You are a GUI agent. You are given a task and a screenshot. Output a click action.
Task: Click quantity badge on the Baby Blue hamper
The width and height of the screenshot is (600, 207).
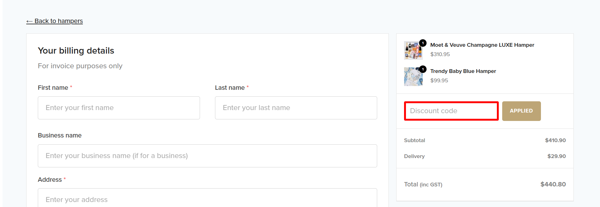(423, 69)
